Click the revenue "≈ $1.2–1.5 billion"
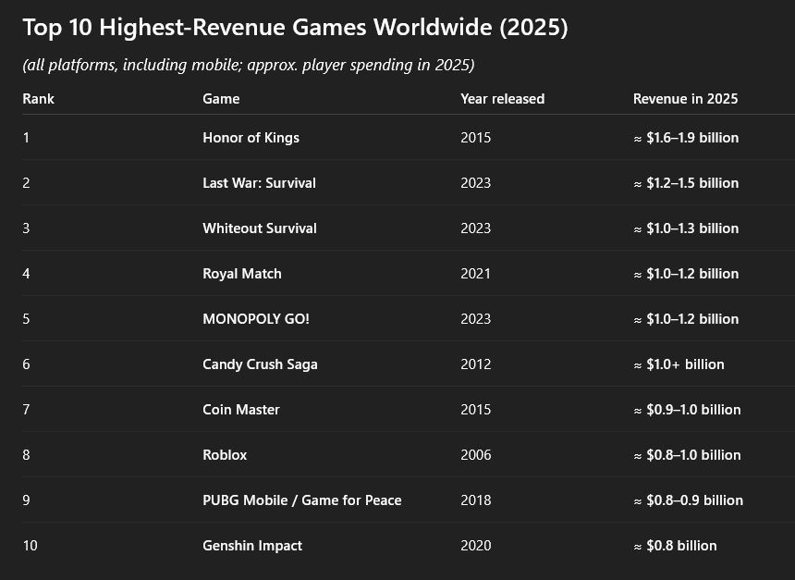 [686, 183]
